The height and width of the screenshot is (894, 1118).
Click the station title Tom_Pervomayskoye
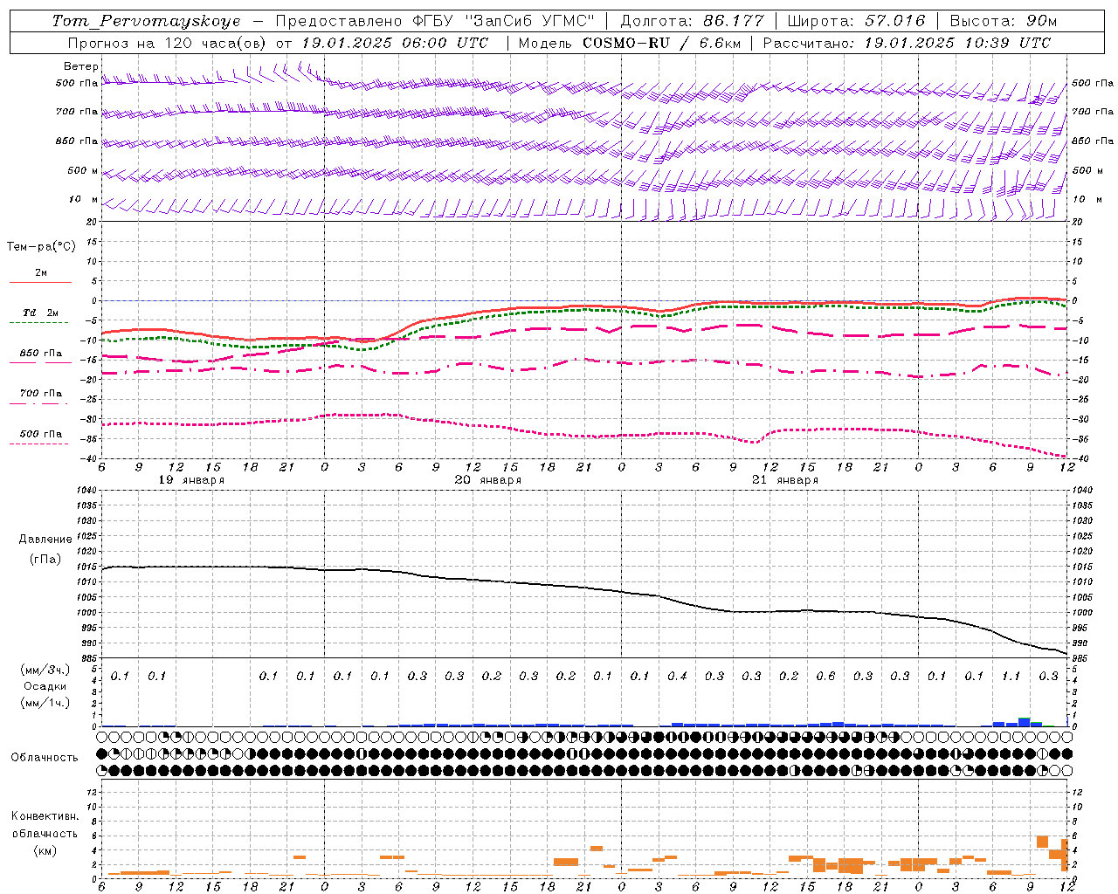tap(146, 21)
